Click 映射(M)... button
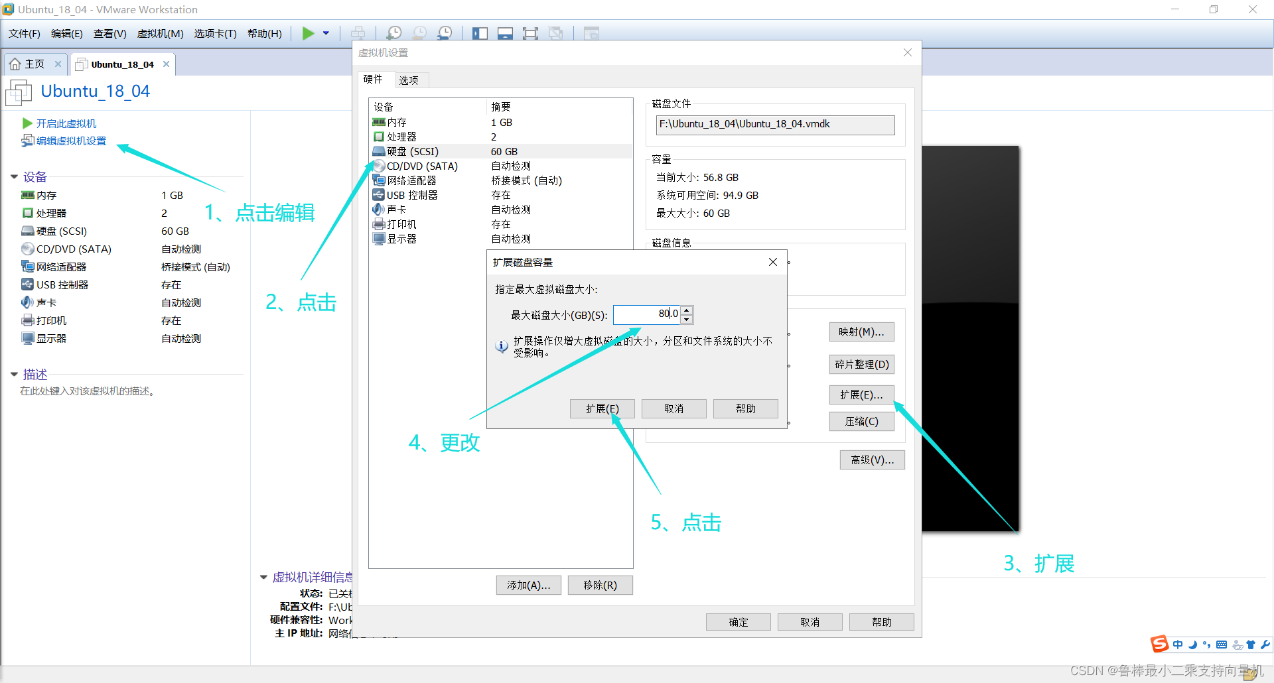 click(x=861, y=332)
